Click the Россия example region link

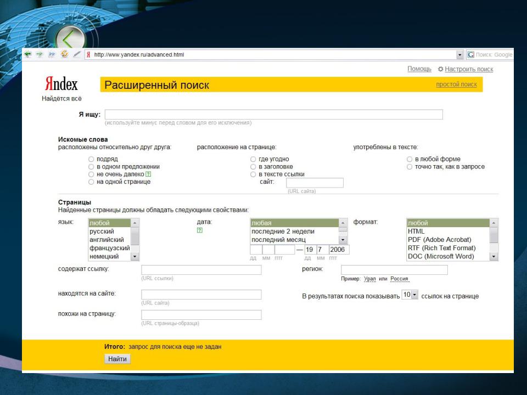tap(399, 279)
